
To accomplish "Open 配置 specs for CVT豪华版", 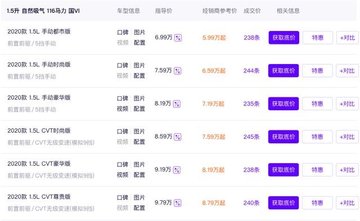I will click(x=139, y=175).
